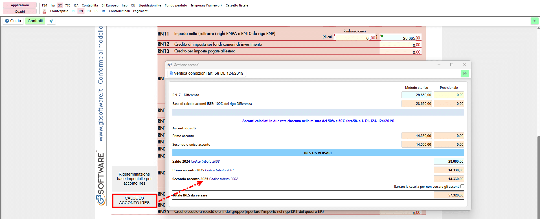Open the Guida help button
Screen dimensions: 540x219
click(x=13, y=21)
